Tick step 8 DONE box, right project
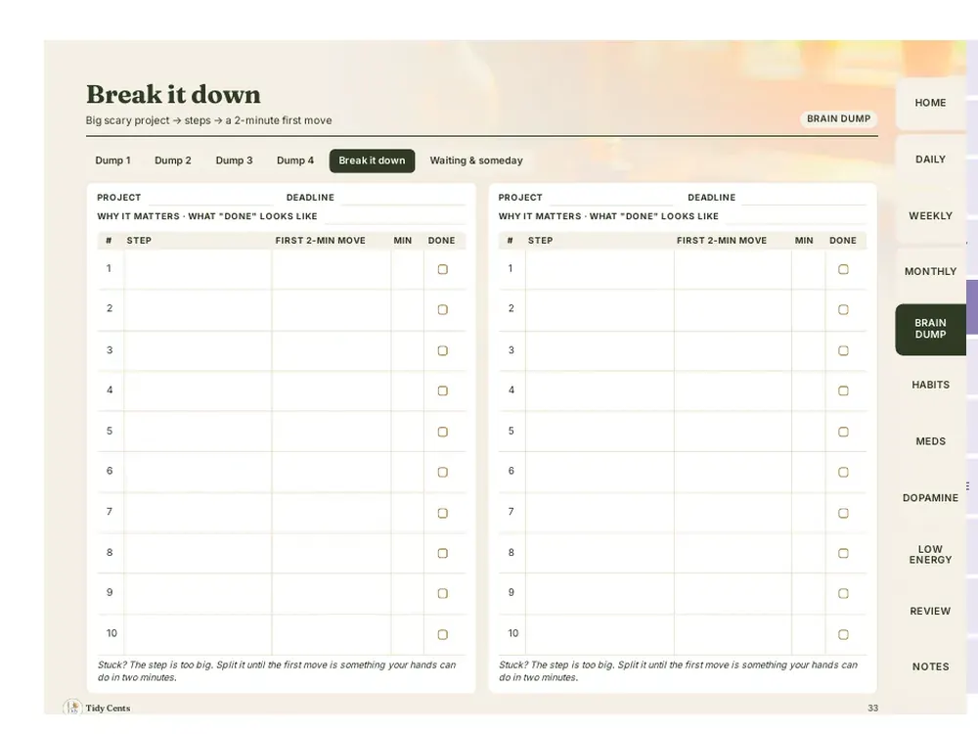Viewport: 978px width, 734px height. pos(843,553)
